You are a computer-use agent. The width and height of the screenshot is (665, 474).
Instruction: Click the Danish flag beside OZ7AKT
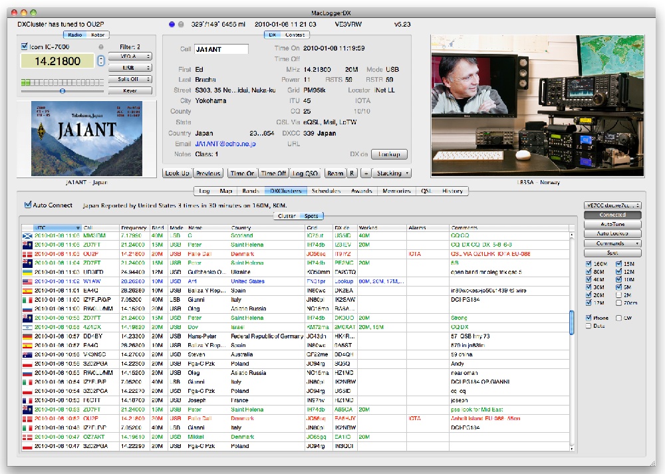[x=27, y=437]
